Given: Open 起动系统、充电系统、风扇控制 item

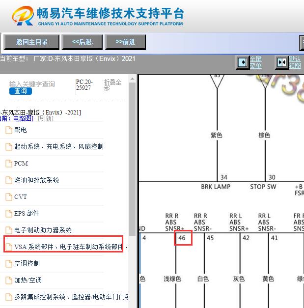Looking at the screenshot, I should (59, 146).
